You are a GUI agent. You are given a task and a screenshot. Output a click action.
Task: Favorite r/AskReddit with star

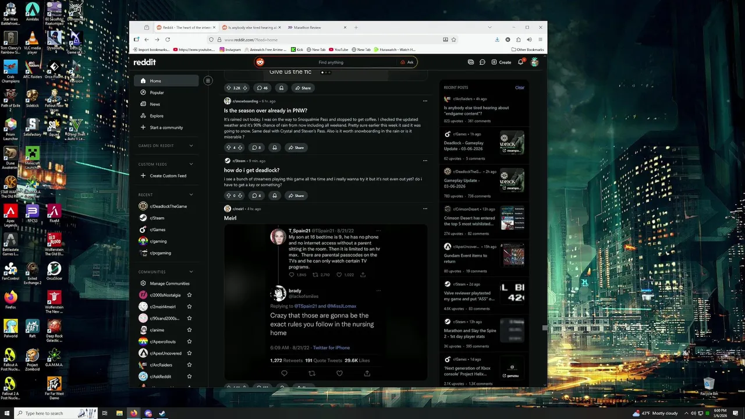pyautogui.click(x=189, y=377)
